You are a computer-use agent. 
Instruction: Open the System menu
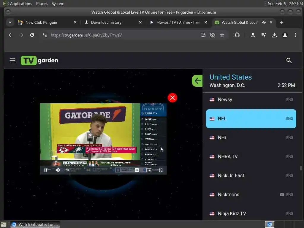tap(58, 4)
